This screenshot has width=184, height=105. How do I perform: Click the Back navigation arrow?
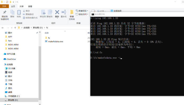[3, 28]
